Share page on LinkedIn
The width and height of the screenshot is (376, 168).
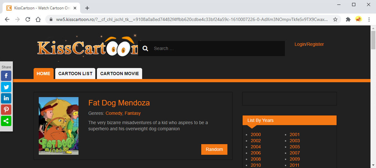point(6,98)
